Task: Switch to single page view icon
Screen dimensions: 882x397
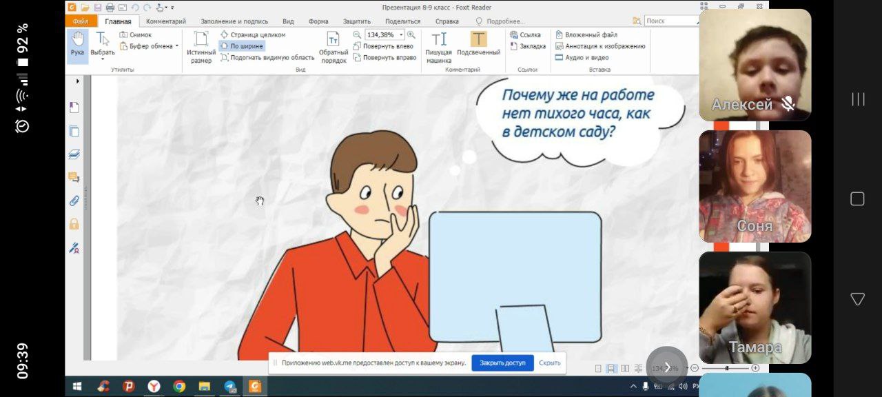Action: (x=598, y=369)
